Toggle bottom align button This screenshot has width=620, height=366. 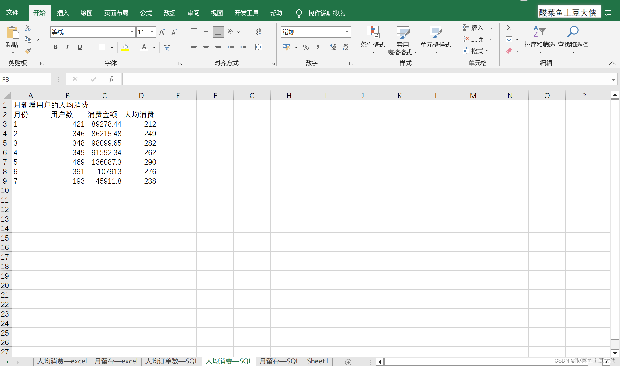[218, 32]
